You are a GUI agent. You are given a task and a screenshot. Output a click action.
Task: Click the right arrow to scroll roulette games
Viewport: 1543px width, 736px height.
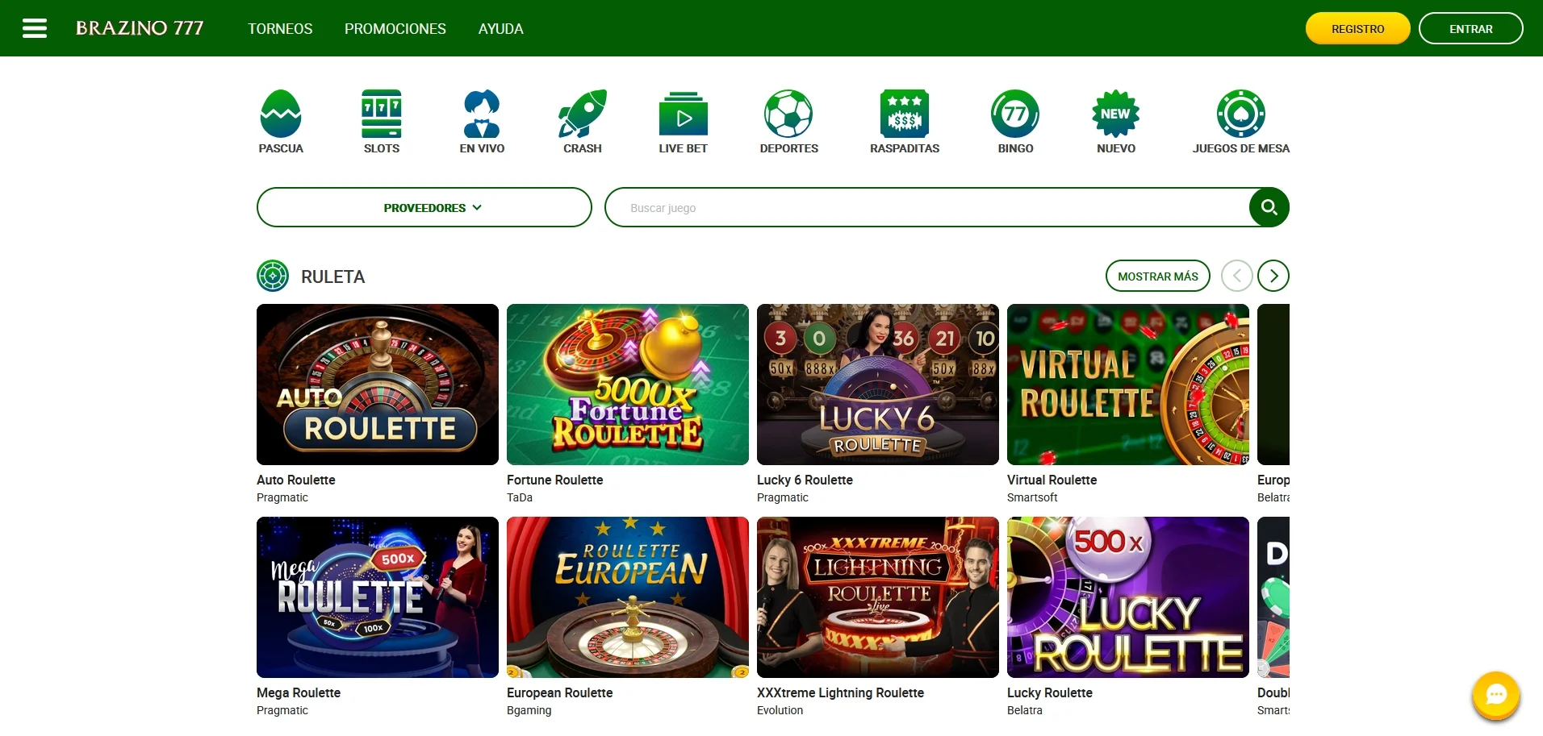1273,276
